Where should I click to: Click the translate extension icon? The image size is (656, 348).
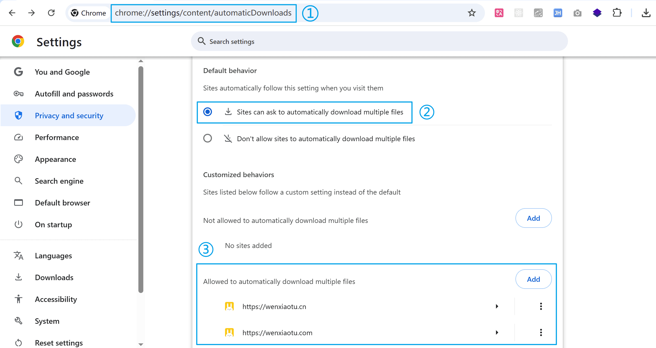499,13
